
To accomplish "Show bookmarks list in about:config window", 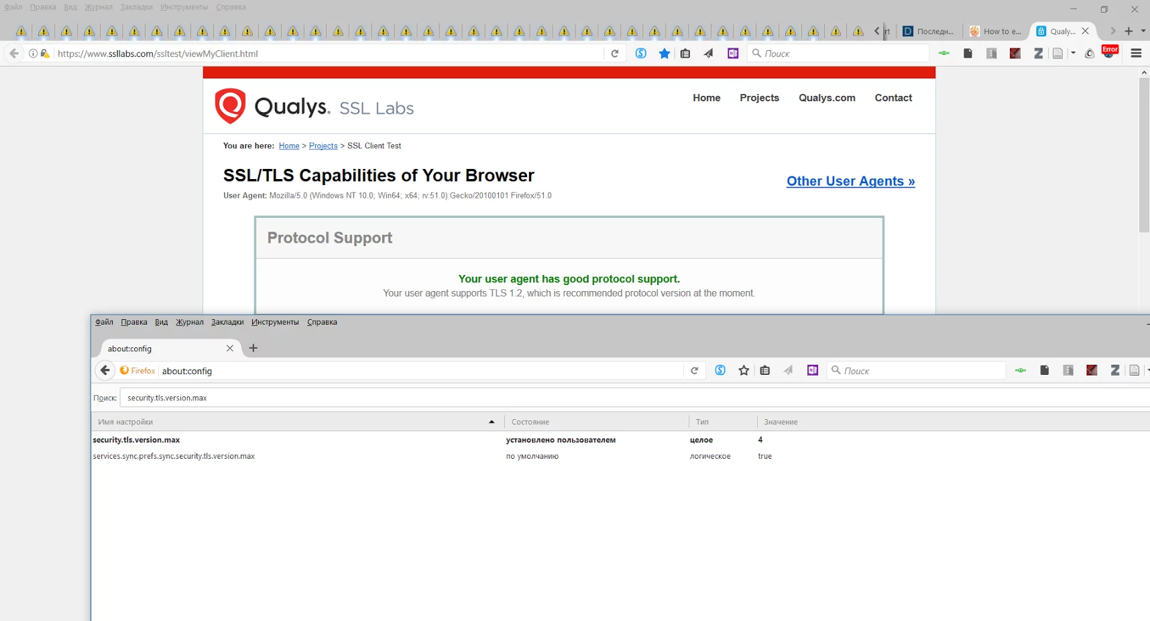I will (x=765, y=370).
